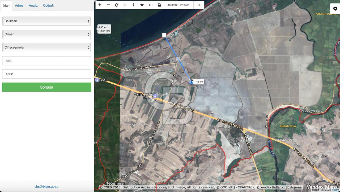The height and width of the screenshot is (192, 340).
Task: Zoom out with the minus icon
Action: (108, 5)
